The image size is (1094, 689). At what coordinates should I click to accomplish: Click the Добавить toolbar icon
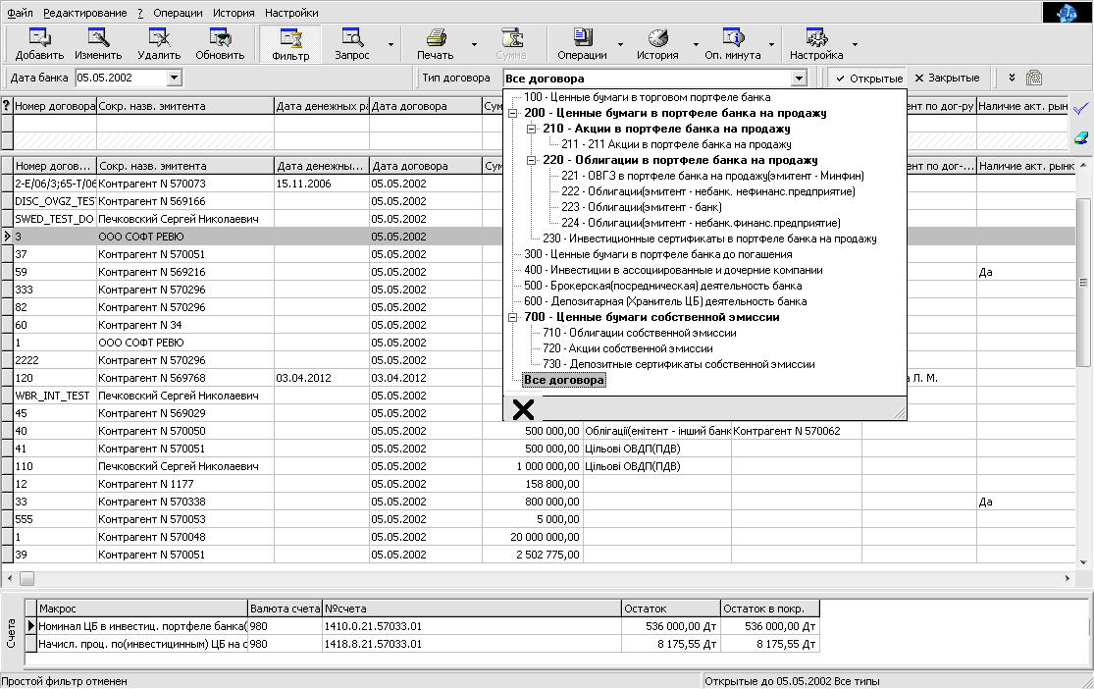click(x=39, y=44)
